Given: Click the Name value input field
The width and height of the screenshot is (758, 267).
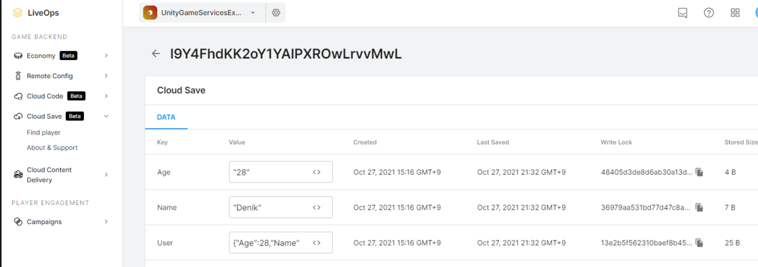Looking at the screenshot, I should coord(280,207).
